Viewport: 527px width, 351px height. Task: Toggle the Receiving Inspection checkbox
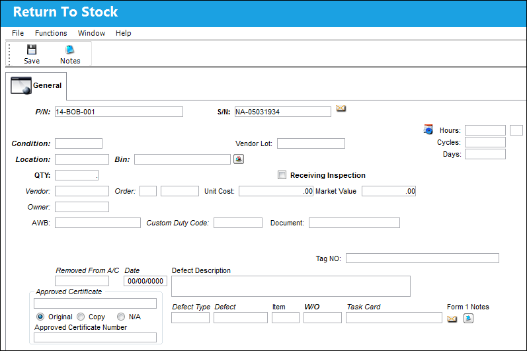pos(282,175)
